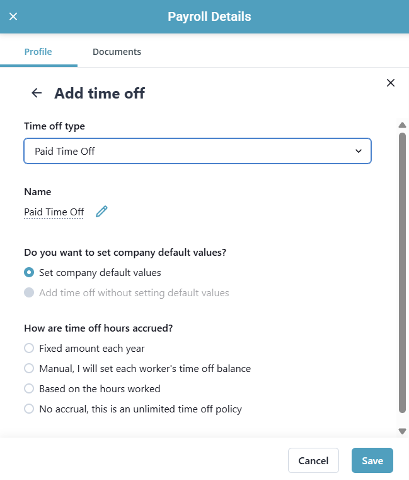Select No accrual unlimited time off policy
This screenshot has height=480, width=409.
click(x=29, y=409)
